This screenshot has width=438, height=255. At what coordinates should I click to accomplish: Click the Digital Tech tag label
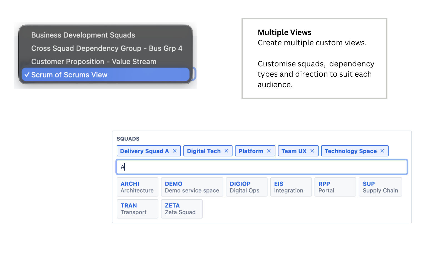[x=204, y=151]
